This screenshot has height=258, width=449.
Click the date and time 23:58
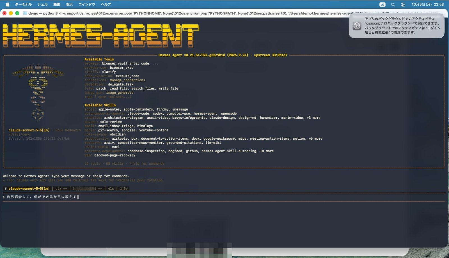click(427, 4)
